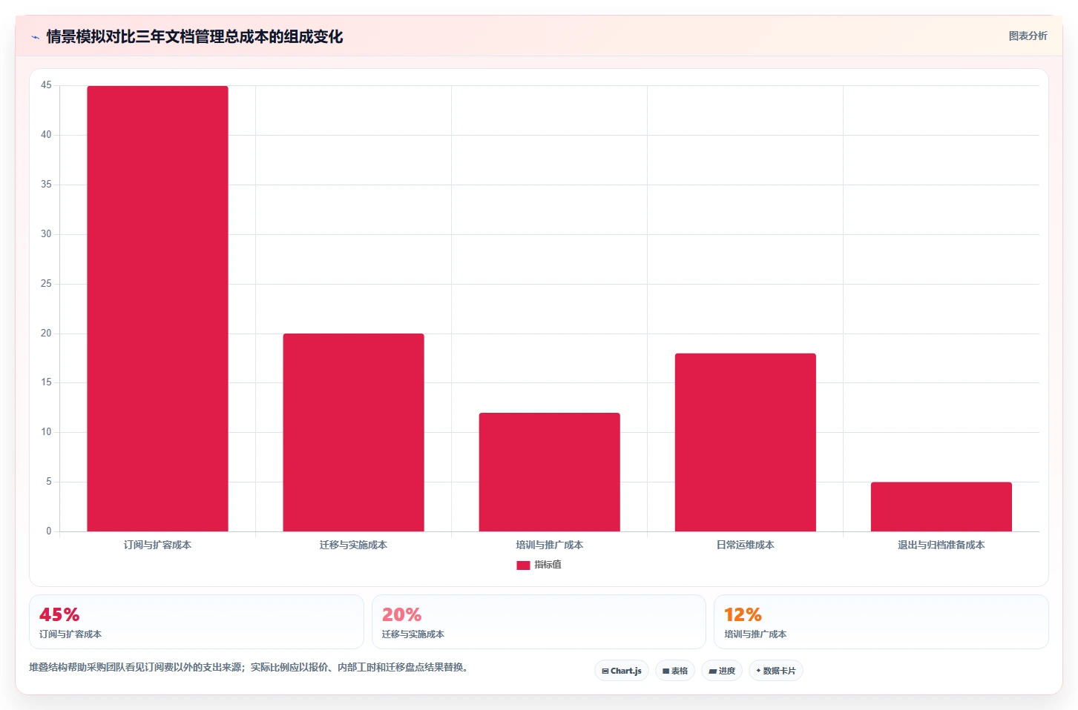The width and height of the screenshot is (1078, 710).
Task: Open the 12% 培训与推广成本 card
Action: click(x=881, y=622)
